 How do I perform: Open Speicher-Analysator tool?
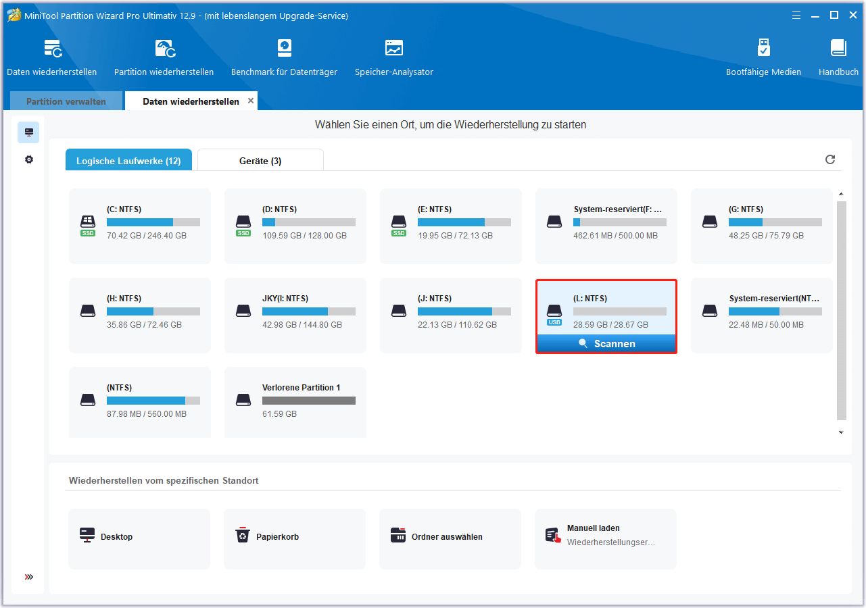[x=394, y=48]
